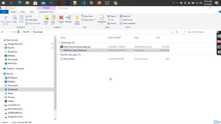This screenshot has width=221, height=124.
Task: Open 3D Objects in sidebar
Action: [12, 78]
